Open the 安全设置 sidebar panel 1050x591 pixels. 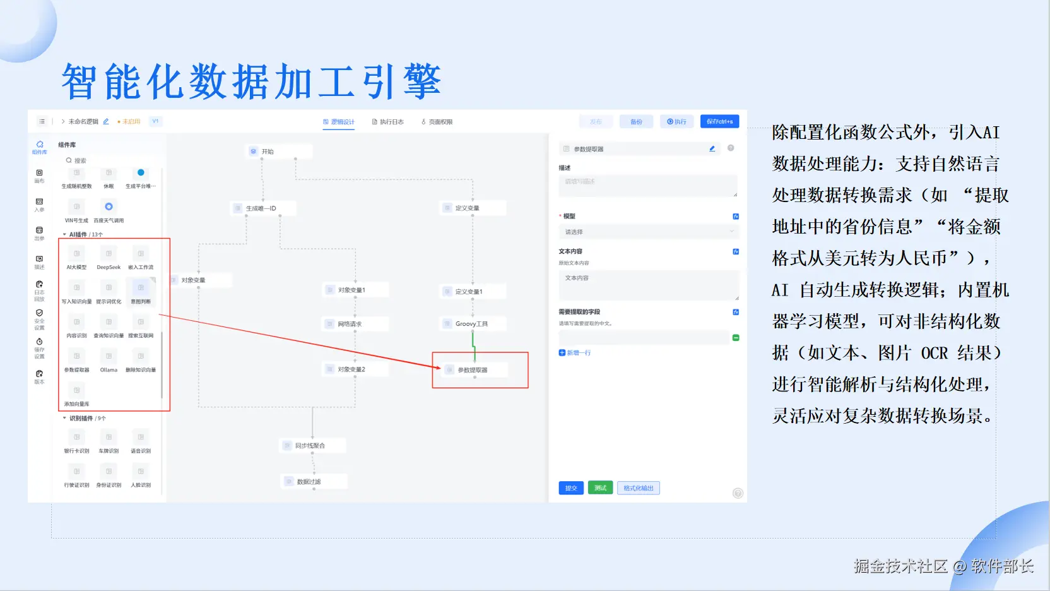tap(39, 320)
